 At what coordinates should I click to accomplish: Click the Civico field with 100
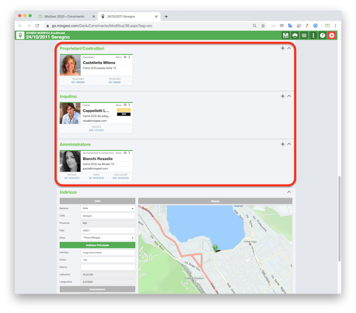108,260
